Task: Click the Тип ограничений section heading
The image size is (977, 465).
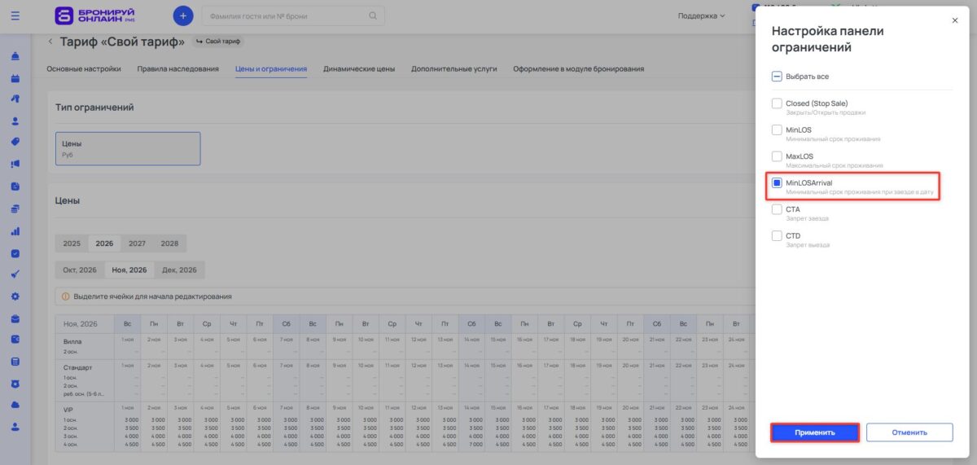Action: pyautogui.click(x=94, y=107)
